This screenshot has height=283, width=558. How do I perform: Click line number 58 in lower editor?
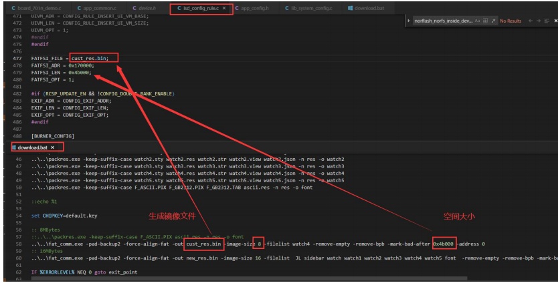19,244
